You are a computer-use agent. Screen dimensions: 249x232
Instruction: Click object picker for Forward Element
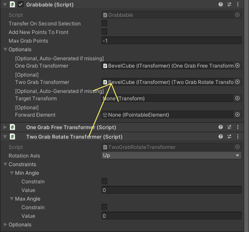[x=237, y=114]
